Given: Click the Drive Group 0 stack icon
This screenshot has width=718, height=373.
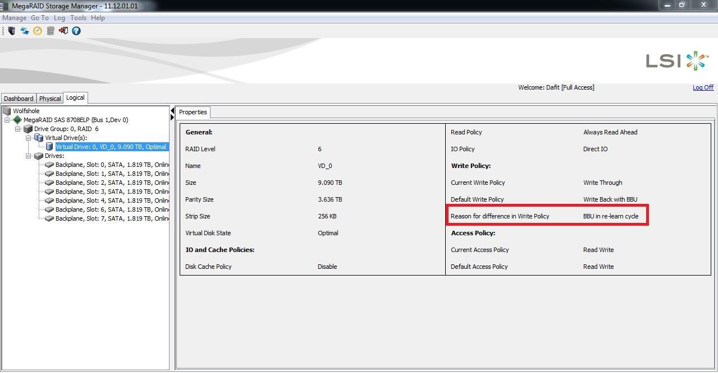Looking at the screenshot, I should click(x=28, y=129).
